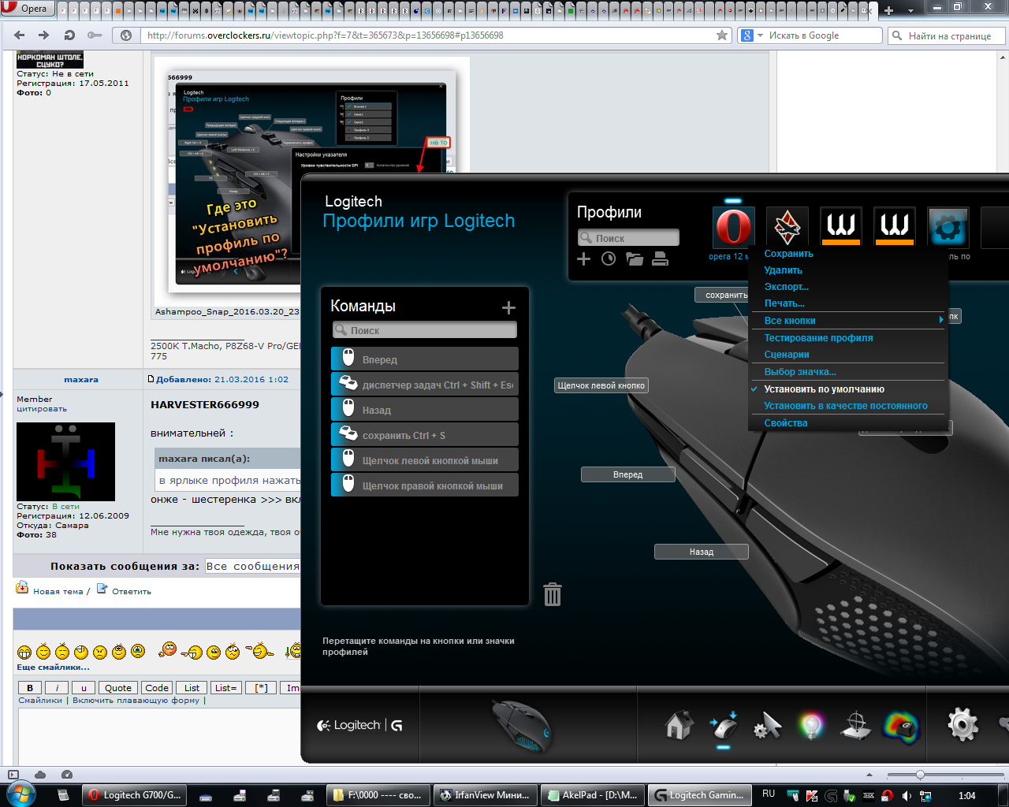Viewport: 1009px width, 807px height.
Task: Click the trash can delete icon
Action: (553, 594)
